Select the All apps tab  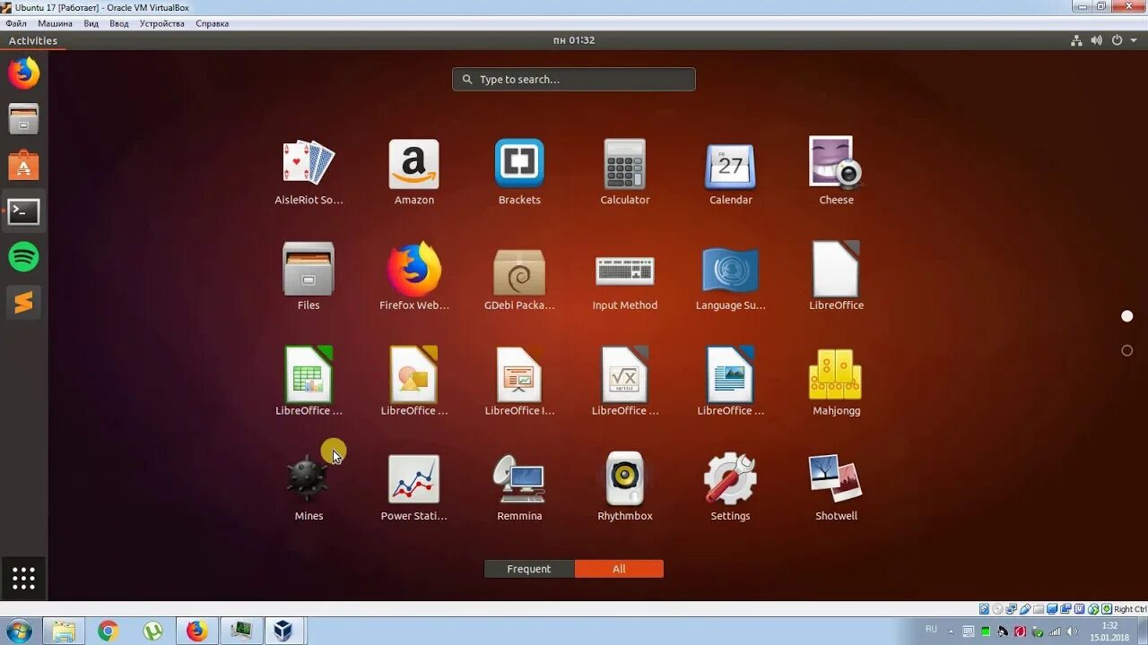click(619, 569)
